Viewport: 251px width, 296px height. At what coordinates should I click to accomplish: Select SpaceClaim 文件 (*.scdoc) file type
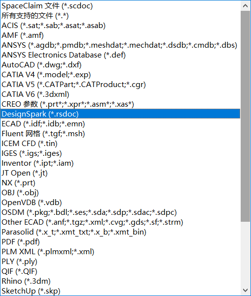click(120, 6)
